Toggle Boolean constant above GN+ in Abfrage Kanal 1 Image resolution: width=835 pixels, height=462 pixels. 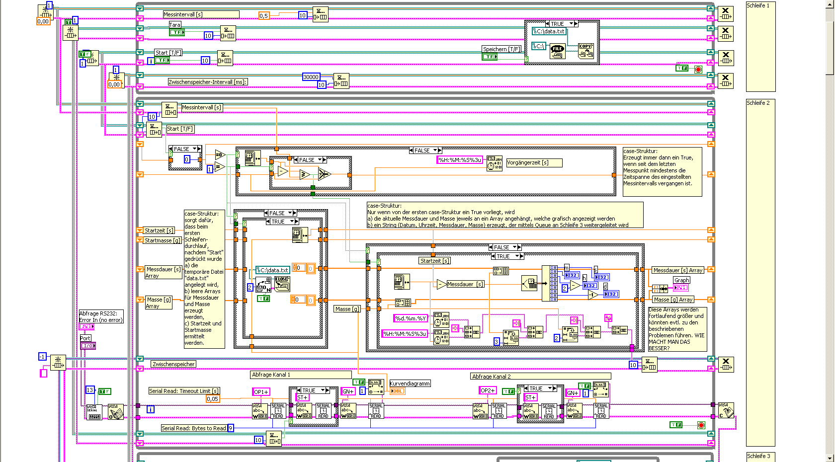coord(359,382)
